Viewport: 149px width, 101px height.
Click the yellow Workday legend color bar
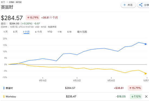[x=4, y=97]
